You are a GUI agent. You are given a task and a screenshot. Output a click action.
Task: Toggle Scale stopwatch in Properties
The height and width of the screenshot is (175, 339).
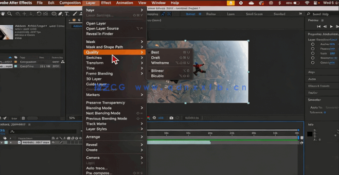(313, 53)
